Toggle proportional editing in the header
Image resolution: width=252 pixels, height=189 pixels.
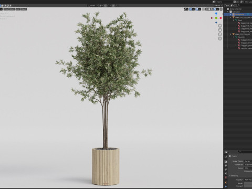coord(113,6)
